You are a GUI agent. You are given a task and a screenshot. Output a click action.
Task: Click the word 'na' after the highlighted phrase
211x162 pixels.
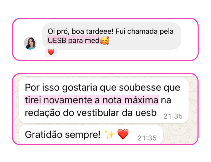coord(166,100)
